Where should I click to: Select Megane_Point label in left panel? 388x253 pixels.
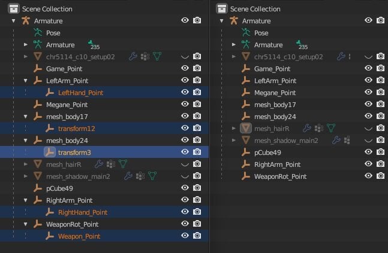(67, 105)
